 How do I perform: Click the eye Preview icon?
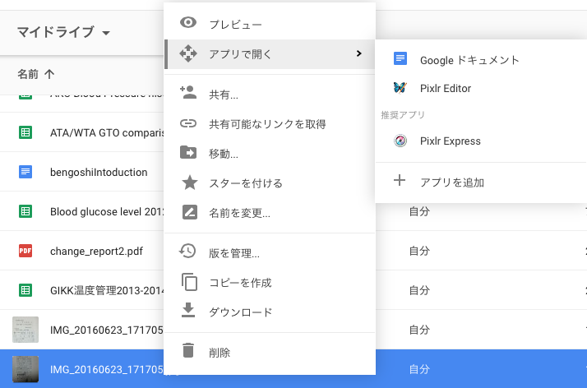[188, 22]
